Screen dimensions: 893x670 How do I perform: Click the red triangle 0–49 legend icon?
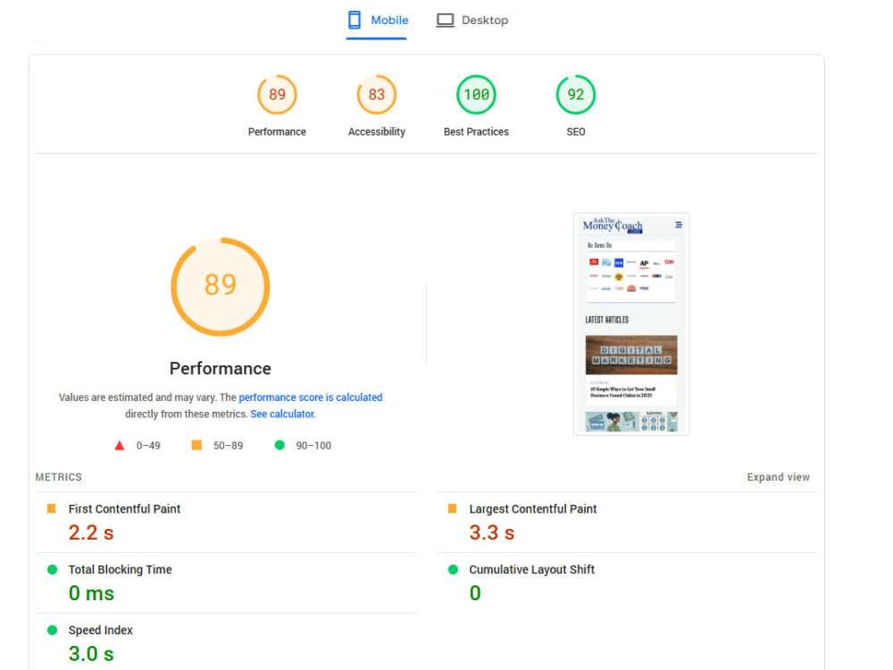tap(119, 446)
